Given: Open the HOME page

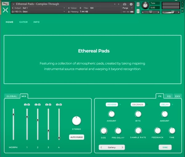Looking at the screenshot, I should (x=10, y=22).
